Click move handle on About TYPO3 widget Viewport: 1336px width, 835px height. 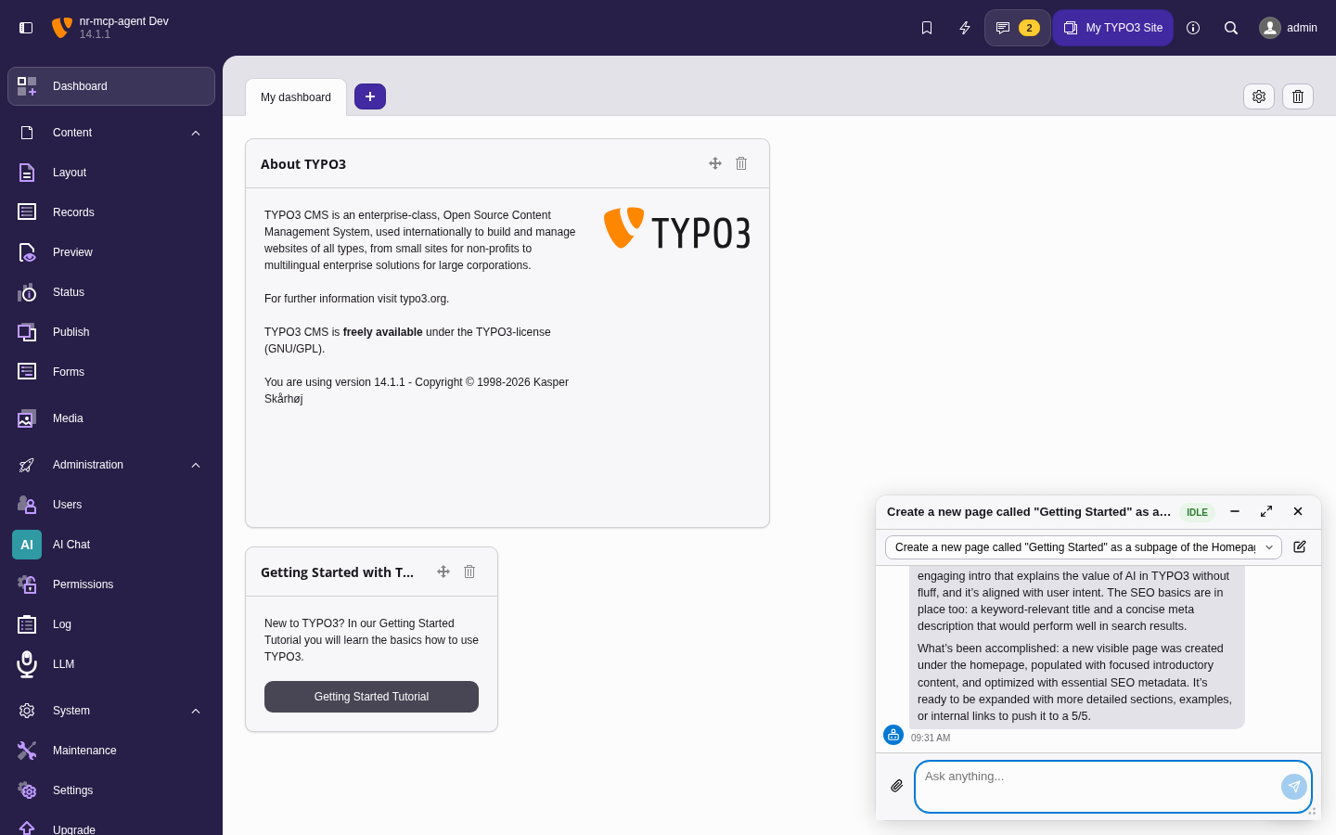pos(715,163)
